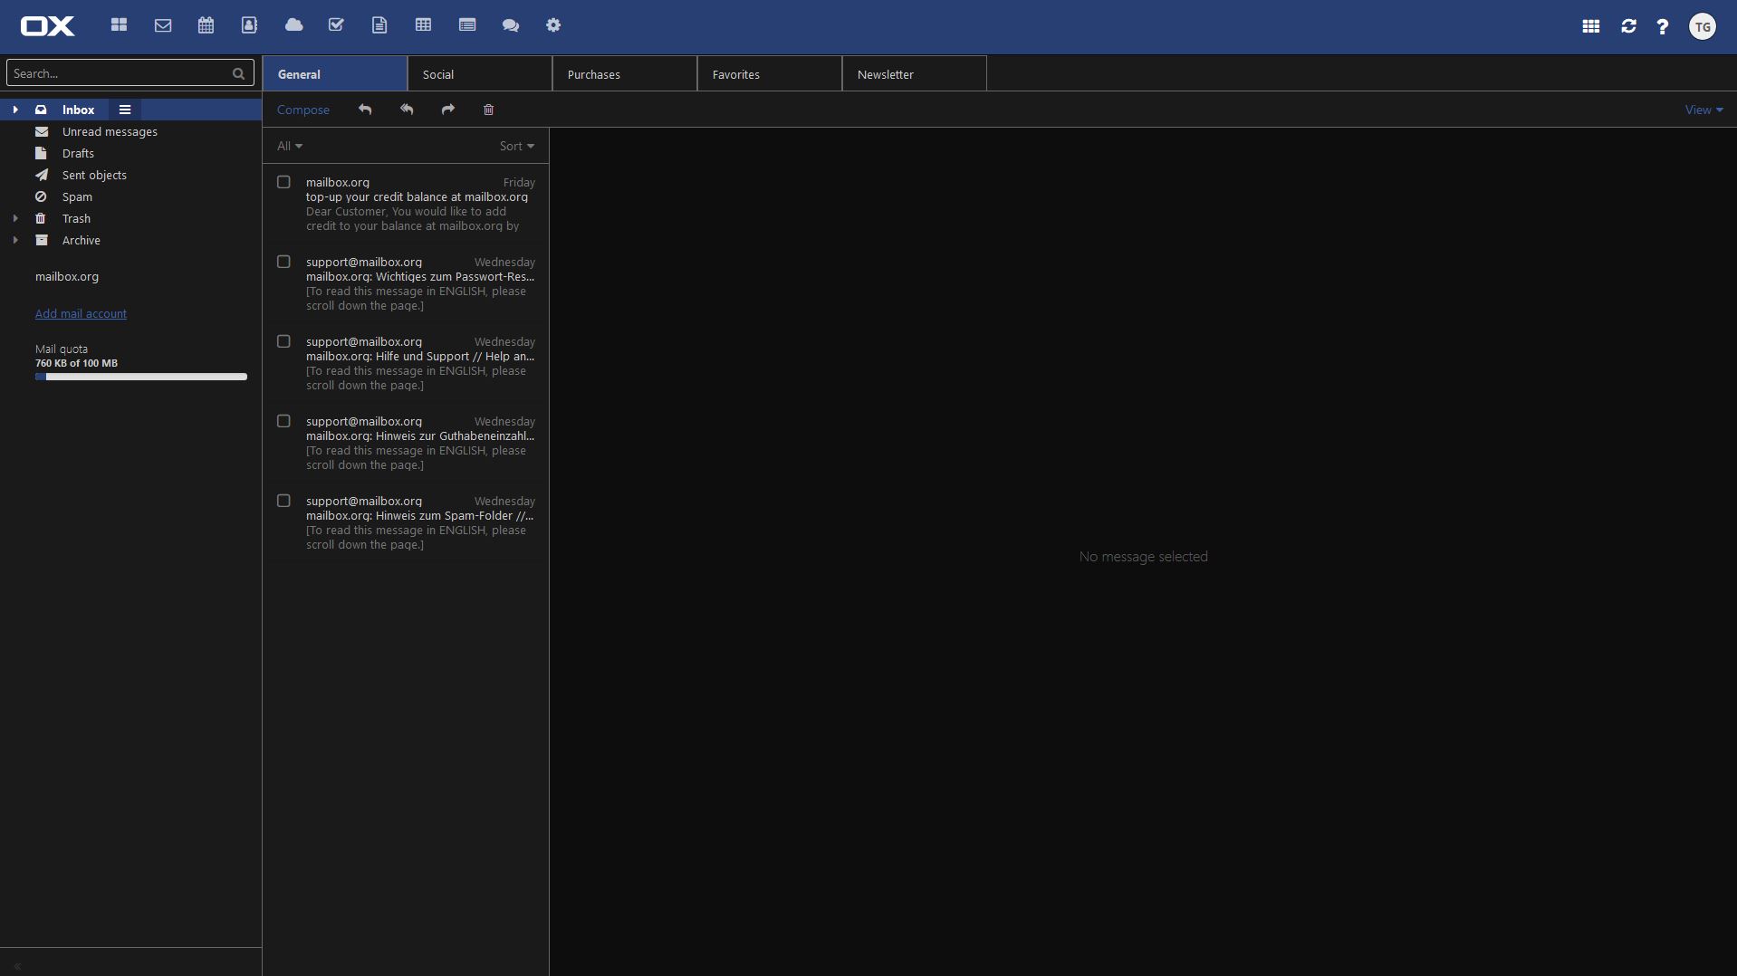This screenshot has height=976, width=1737.
Task: Delete using the trash toolbar icon
Action: click(x=488, y=109)
